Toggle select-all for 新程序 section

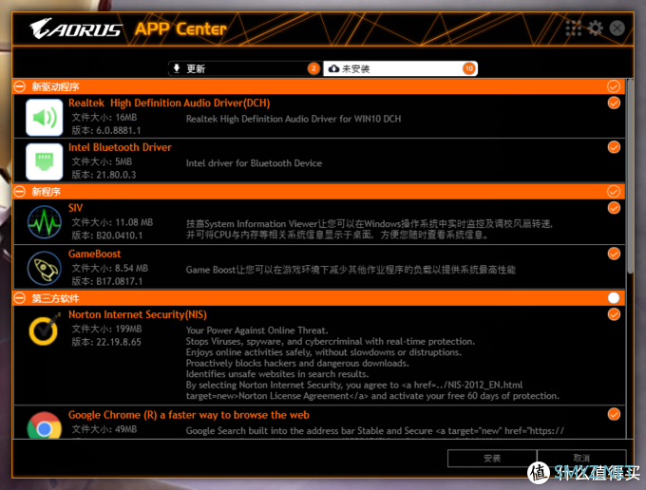(x=614, y=192)
